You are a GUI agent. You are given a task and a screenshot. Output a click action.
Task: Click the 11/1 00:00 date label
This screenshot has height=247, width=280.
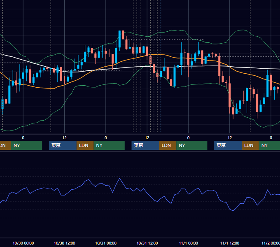189,243
